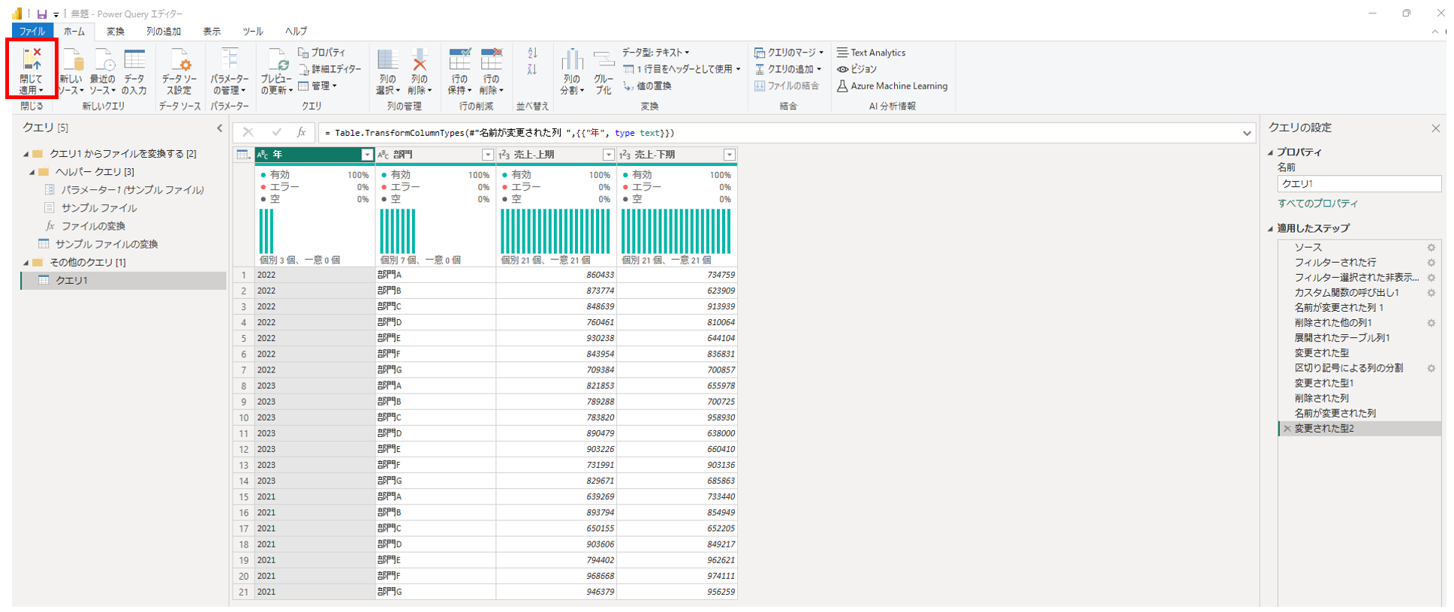Screen dimensions: 1454x612
Task: Sort descending with the Z-A icon
Action: click(532, 70)
